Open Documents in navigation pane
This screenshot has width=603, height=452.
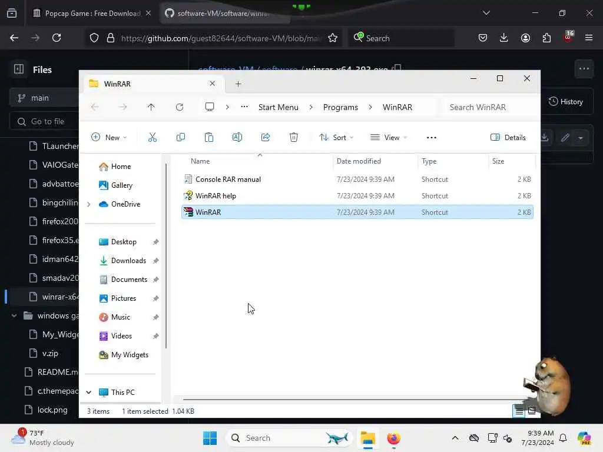click(129, 280)
